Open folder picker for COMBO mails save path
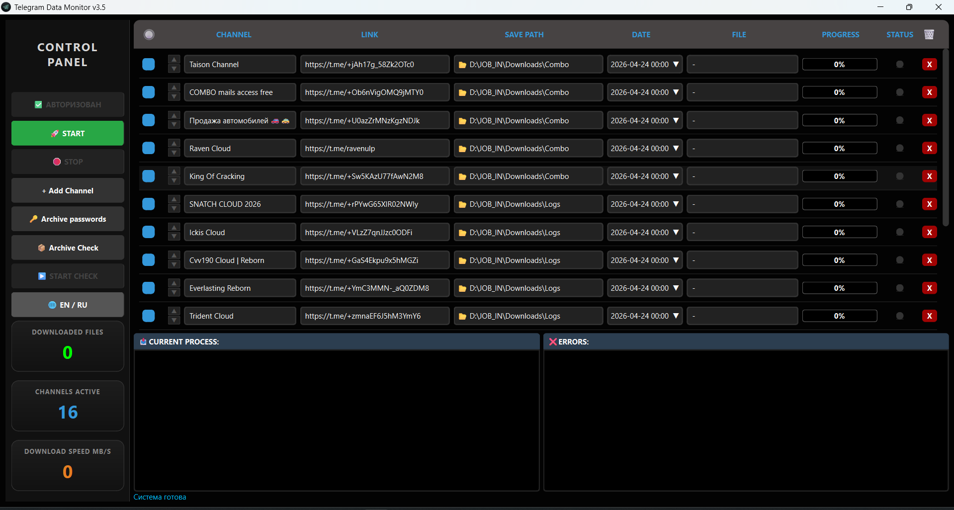Viewport: 954px width, 510px height. (x=462, y=92)
